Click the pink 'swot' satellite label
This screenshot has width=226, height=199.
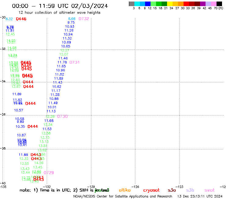[210, 190]
